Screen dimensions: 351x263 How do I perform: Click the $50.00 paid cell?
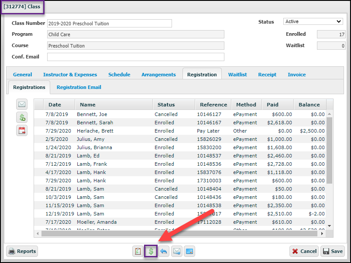283,189
